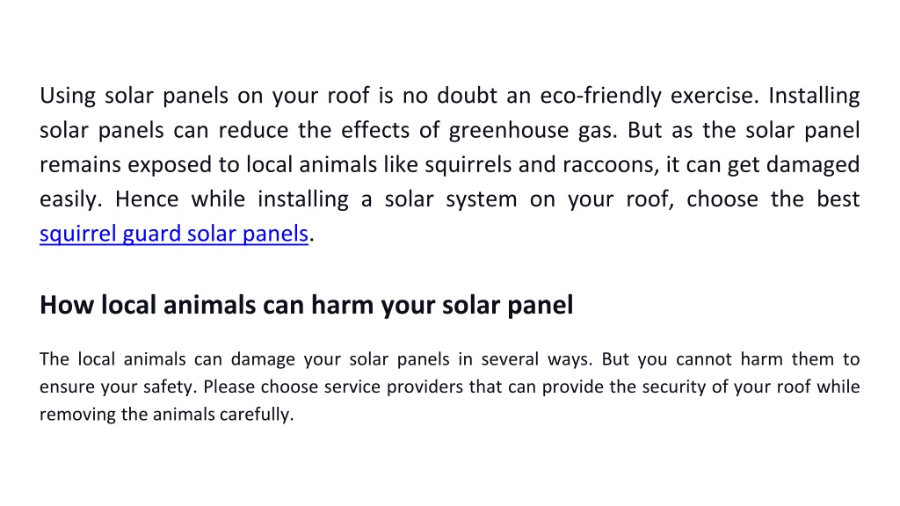Click the word 'Installing' at first line end
This screenshot has width=900, height=506.
[814, 96]
